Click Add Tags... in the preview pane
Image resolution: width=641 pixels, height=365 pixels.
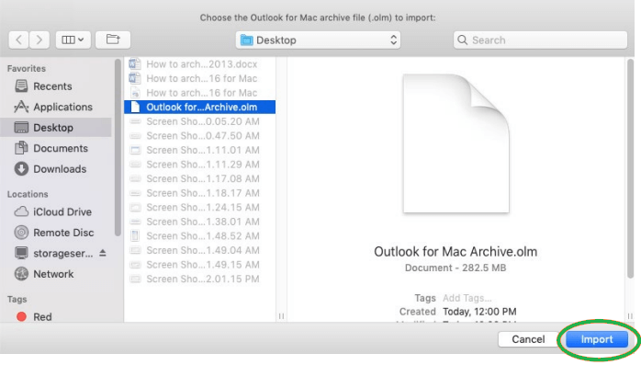467,298
